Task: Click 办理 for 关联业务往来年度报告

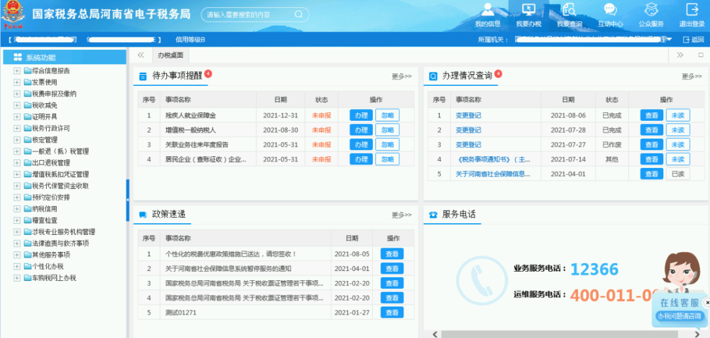Action: click(361, 144)
